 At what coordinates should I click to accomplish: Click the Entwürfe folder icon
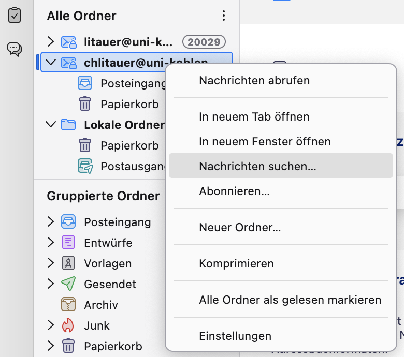[68, 243]
